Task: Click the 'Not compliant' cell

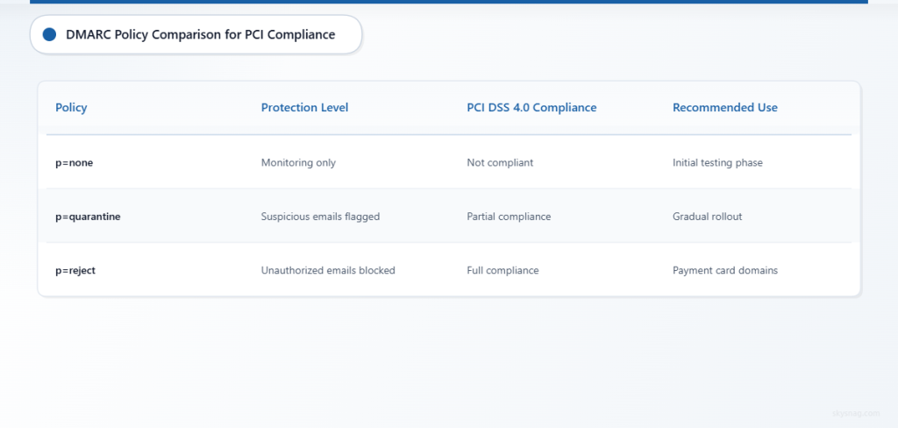Action: [500, 163]
